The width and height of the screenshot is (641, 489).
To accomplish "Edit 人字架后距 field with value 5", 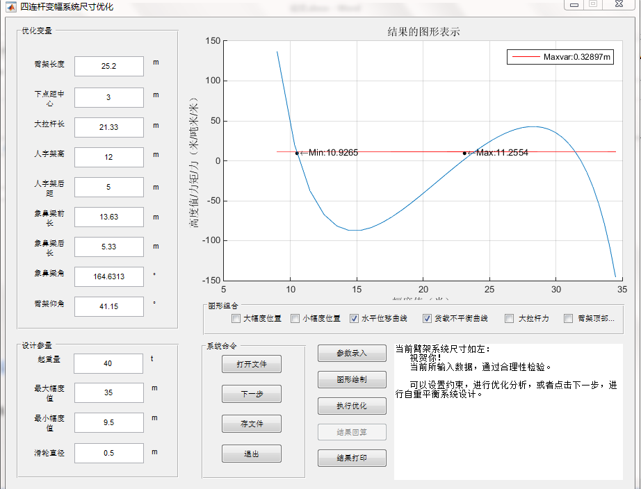I will click(x=109, y=187).
